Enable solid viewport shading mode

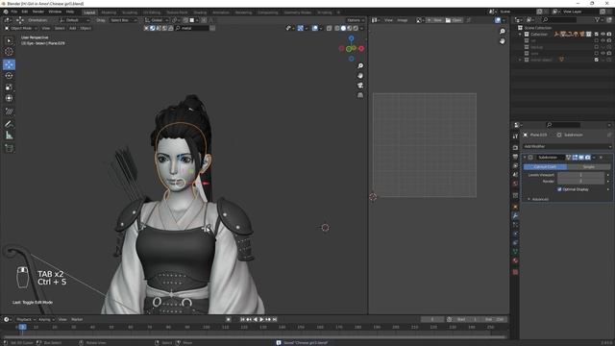coord(343,28)
